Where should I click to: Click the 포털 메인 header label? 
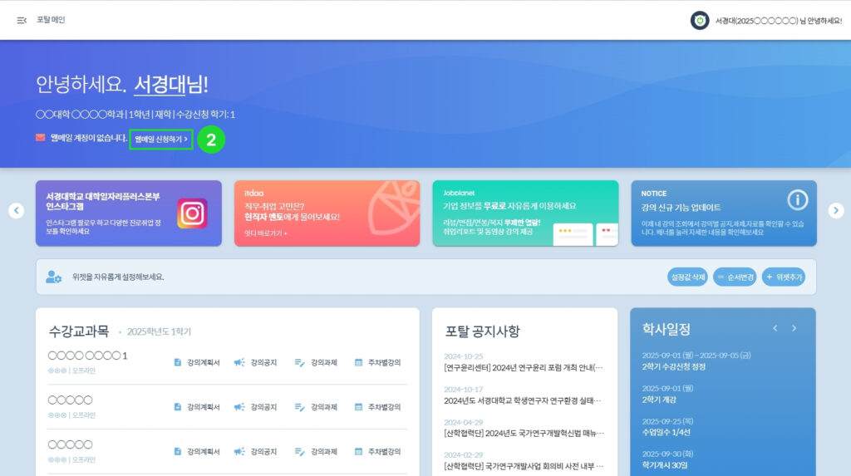[x=51, y=20]
